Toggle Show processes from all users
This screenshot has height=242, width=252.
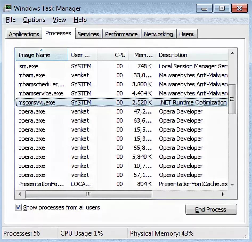[x=18, y=207]
